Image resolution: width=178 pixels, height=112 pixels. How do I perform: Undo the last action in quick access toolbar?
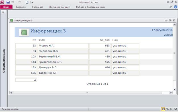click(13, 2)
